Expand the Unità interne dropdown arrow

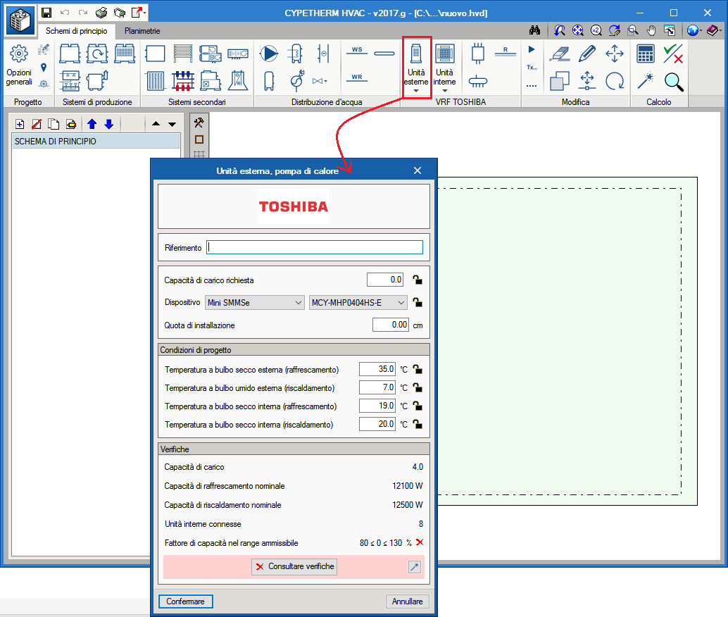click(444, 91)
